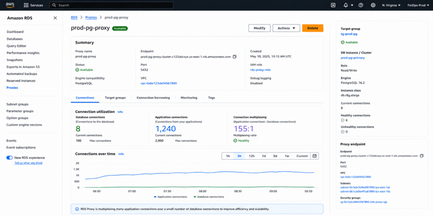Open the Services grid menu
The height and width of the screenshot is (216, 433).
[33, 5]
